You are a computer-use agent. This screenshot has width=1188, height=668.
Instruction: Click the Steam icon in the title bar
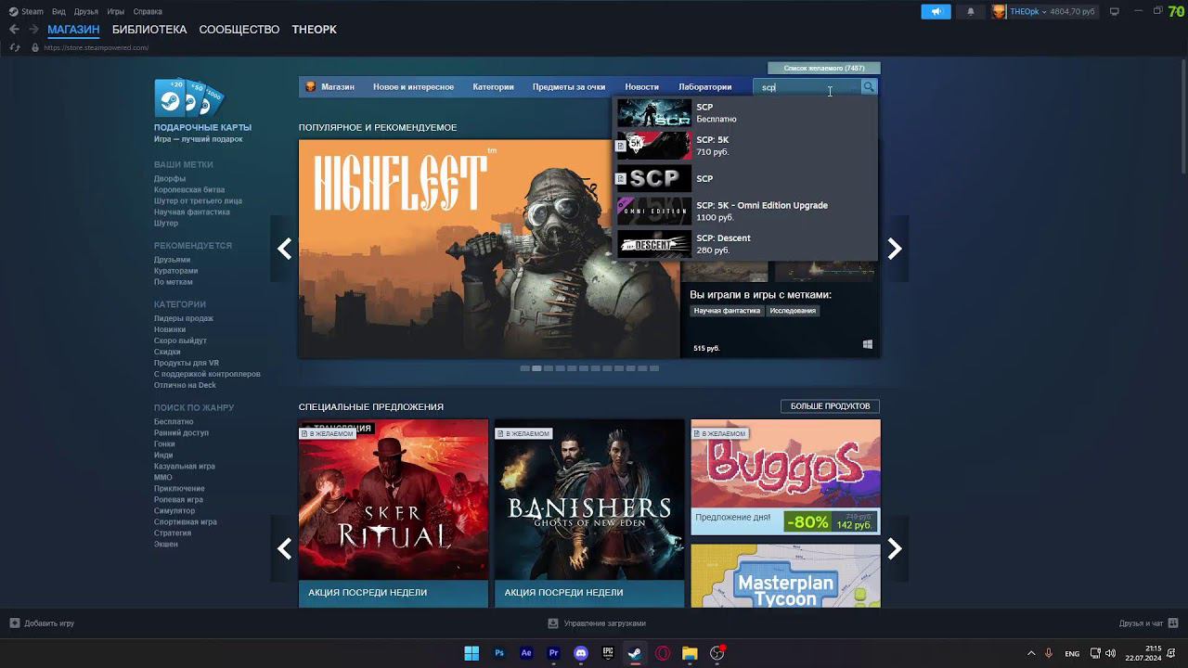[x=12, y=11]
